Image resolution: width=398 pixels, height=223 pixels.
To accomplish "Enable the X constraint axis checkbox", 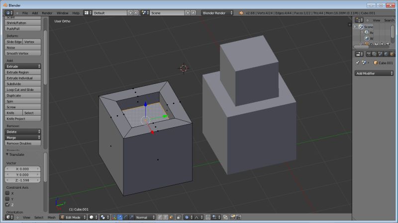I will click(7, 193).
